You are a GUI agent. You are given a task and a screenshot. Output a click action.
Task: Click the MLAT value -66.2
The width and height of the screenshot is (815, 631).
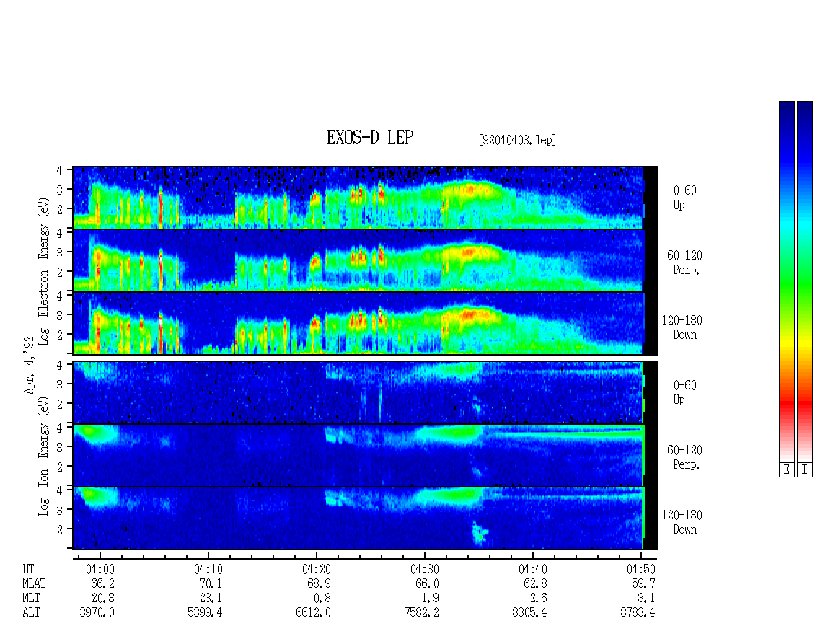click(x=100, y=583)
